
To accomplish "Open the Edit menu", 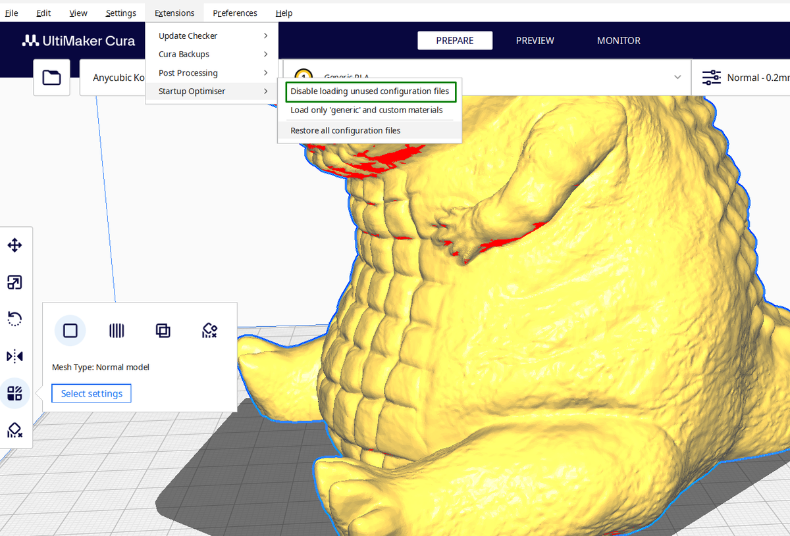I will (43, 13).
